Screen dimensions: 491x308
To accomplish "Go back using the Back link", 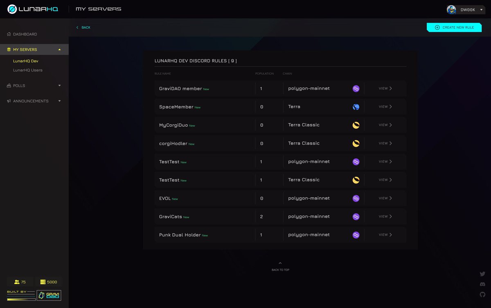I will (x=83, y=27).
